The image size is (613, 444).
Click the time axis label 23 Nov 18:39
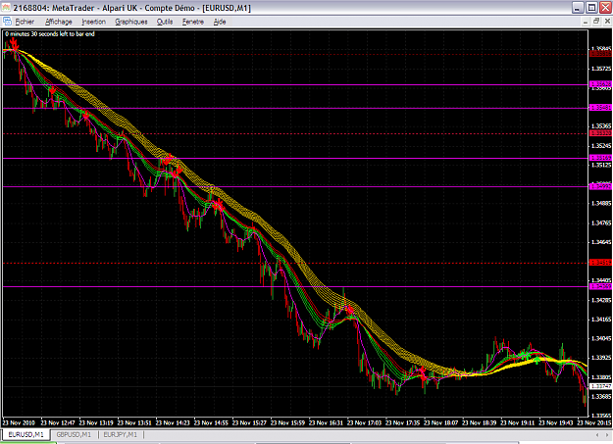tap(480, 422)
